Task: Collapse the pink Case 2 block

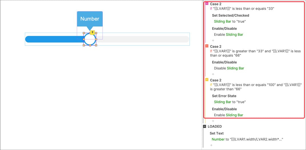Action: (x=207, y=4)
